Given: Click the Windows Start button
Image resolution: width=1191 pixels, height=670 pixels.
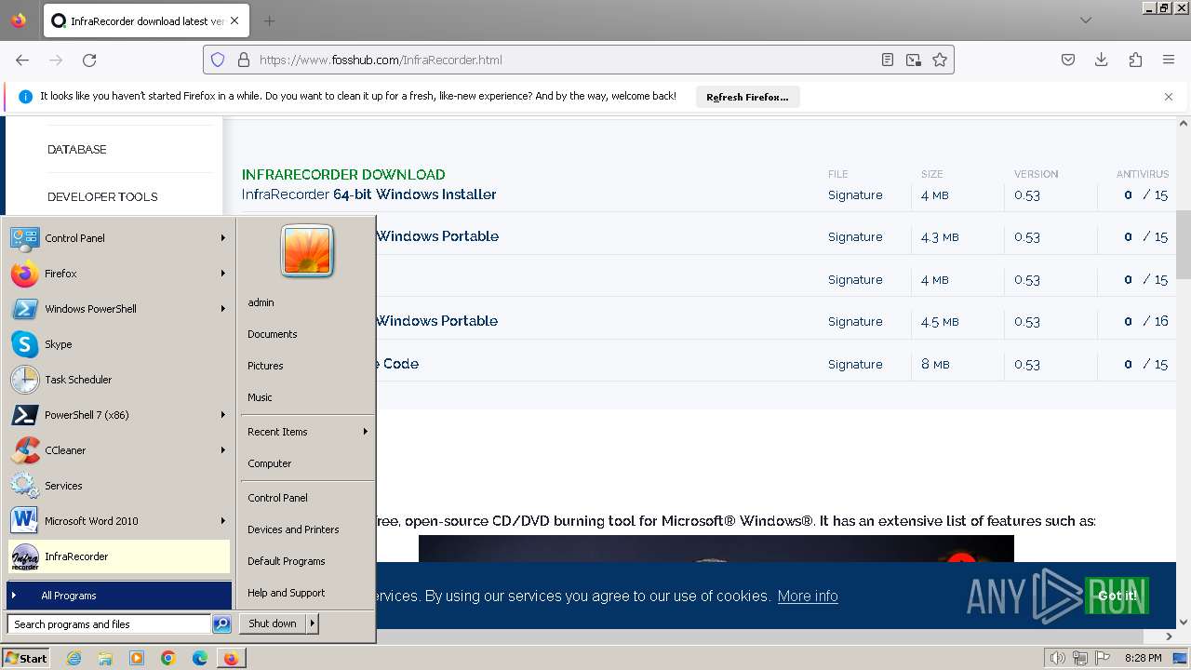Looking at the screenshot, I should coord(26,658).
